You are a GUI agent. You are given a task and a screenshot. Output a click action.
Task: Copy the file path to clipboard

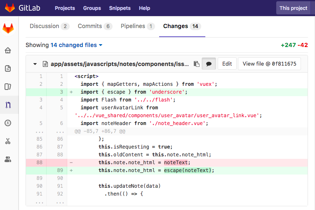click(197, 64)
